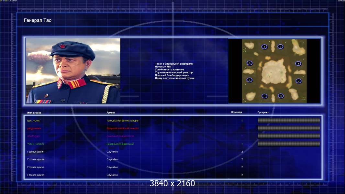Screen dimensions: 345x194
Task: Select start position 4 on the map
Action: pyautogui.click(x=298, y=81)
